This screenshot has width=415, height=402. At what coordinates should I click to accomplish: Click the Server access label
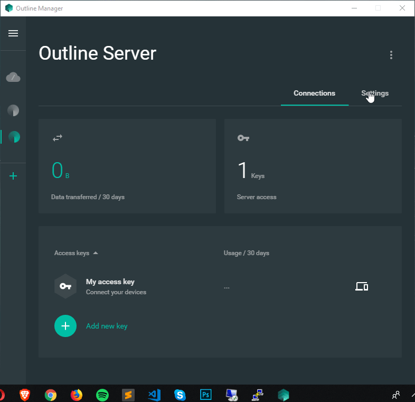(257, 197)
